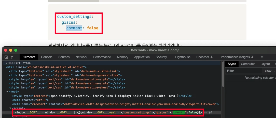Image resolution: width=276 pixels, height=118 pixels.
Task: Select the Layout pane tab
Action: pos(265,64)
